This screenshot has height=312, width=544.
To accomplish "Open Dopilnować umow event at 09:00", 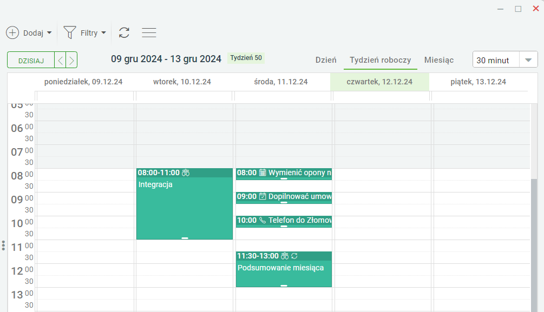I will pyautogui.click(x=284, y=197).
